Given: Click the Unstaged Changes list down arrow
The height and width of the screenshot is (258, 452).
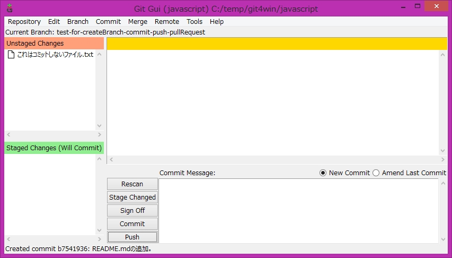Looking at the screenshot, I should pos(100,126).
